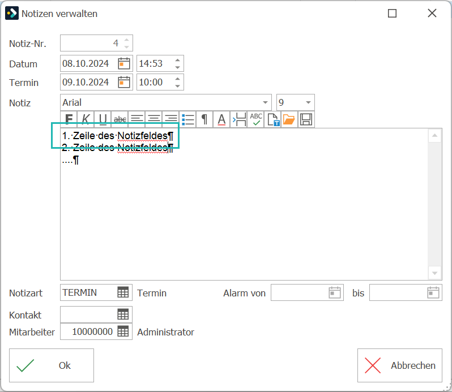Viewport: 452px width, 392px height.
Task: Open calendar picker for Termin date
Action: coord(124,83)
